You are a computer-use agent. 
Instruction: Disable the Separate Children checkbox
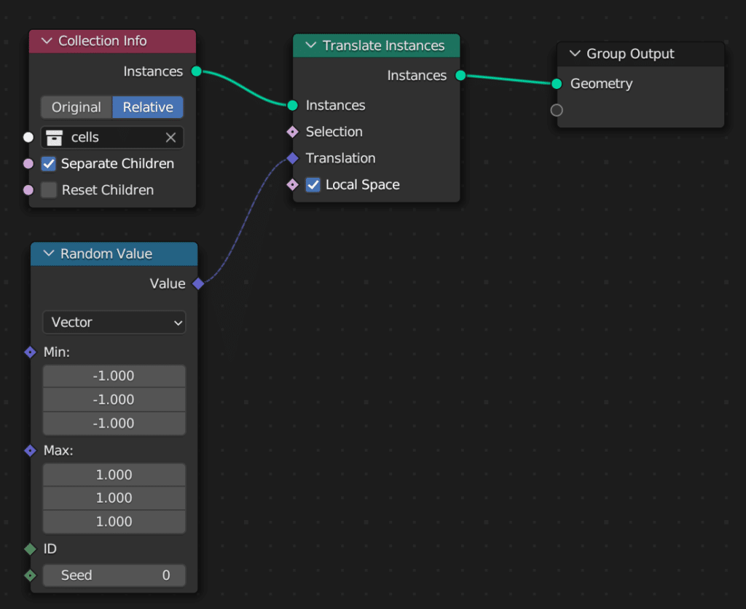(x=49, y=164)
